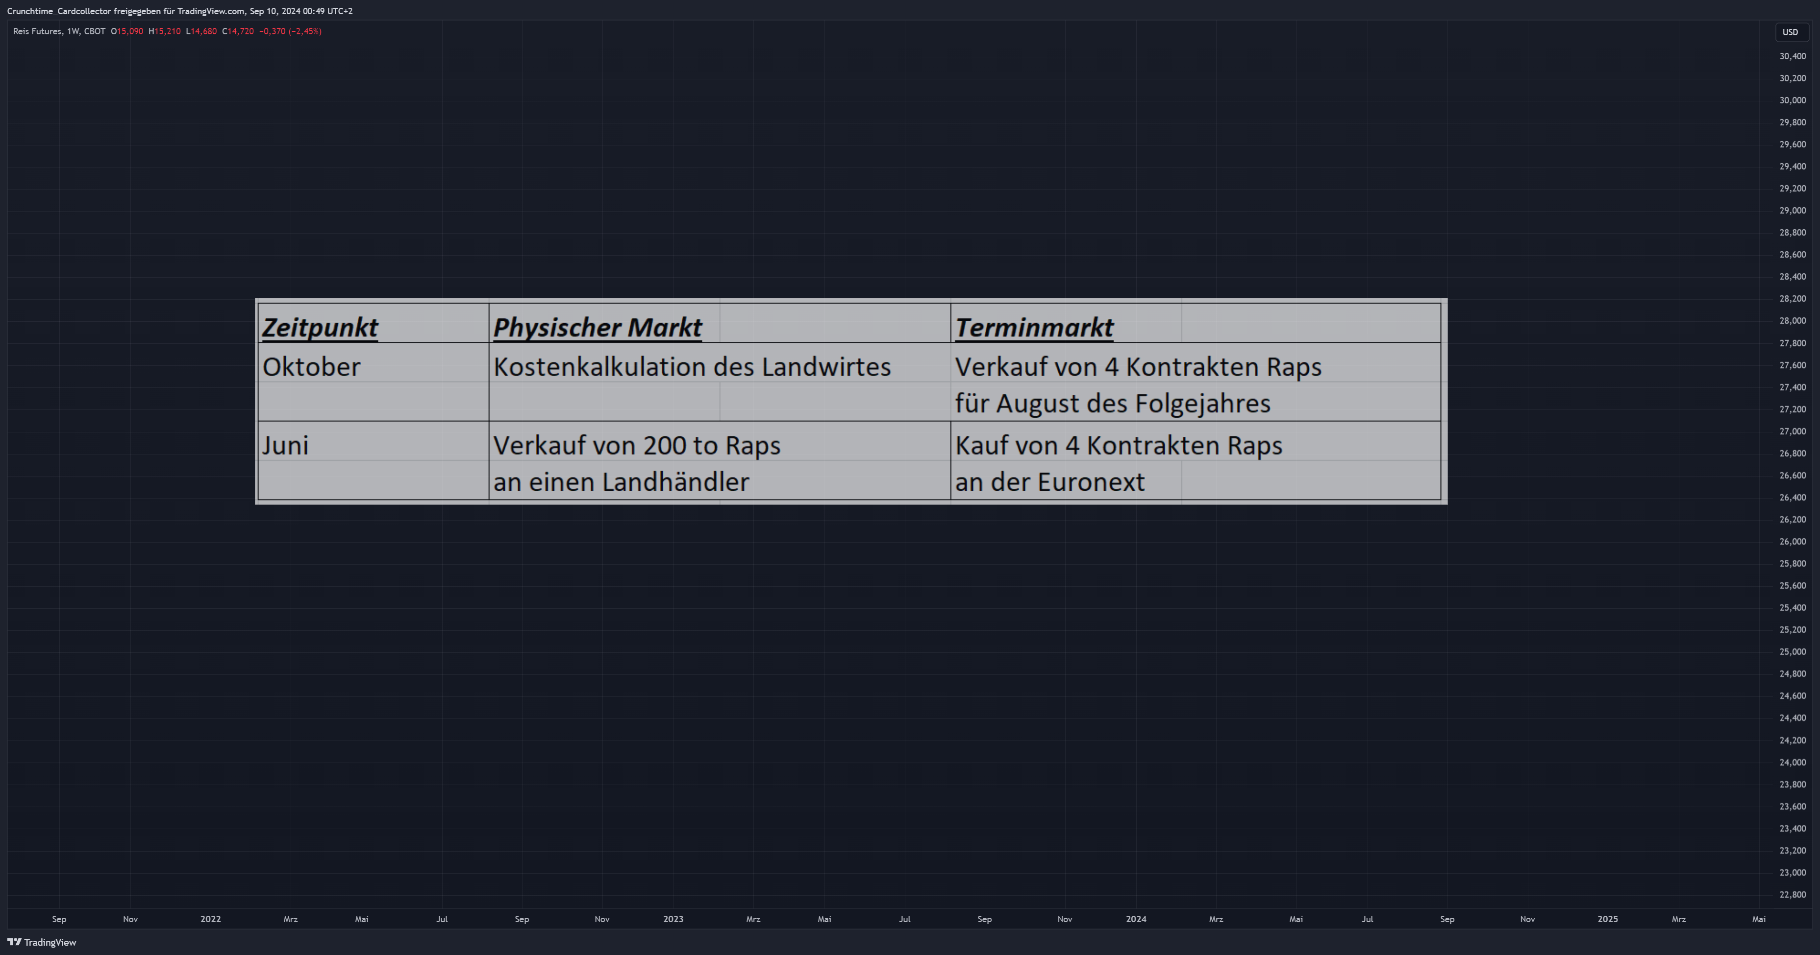
Task: Click the TradingView logo at bottom left
Action: [x=42, y=942]
